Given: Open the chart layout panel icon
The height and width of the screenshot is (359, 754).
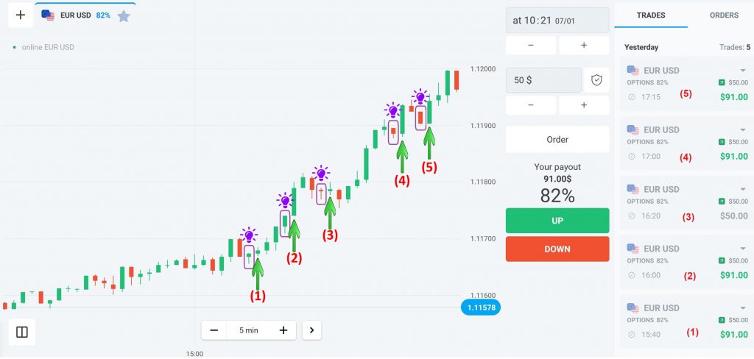Looking at the screenshot, I should click(22, 332).
